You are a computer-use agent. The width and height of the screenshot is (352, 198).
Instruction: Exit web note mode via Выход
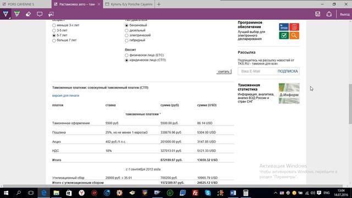(x=345, y=14)
